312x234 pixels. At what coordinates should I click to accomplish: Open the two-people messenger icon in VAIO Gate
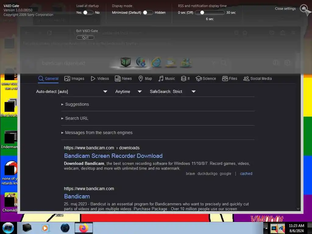pyautogui.click(x=186, y=62)
